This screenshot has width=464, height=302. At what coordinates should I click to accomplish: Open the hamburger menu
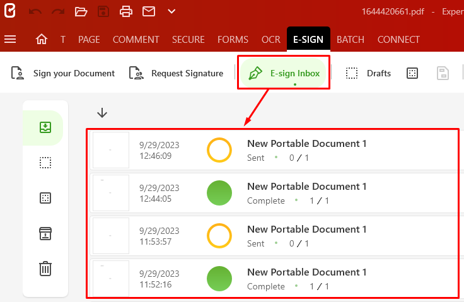[x=10, y=39]
